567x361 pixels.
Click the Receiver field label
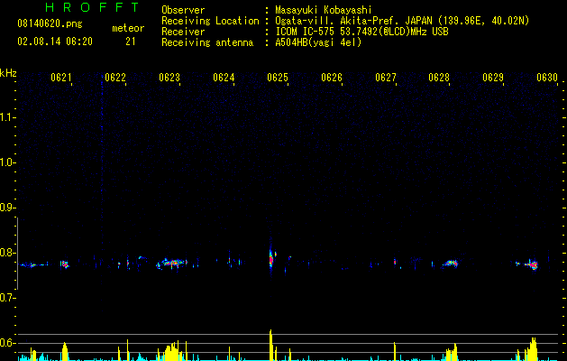point(183,32)
